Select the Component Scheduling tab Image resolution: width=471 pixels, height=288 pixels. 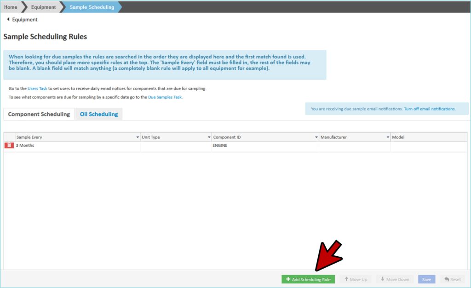pyautogui.click(x=39, y=114)
